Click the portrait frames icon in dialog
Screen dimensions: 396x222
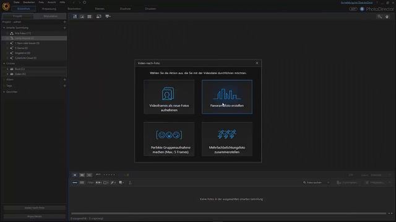[x=168, y=94]
